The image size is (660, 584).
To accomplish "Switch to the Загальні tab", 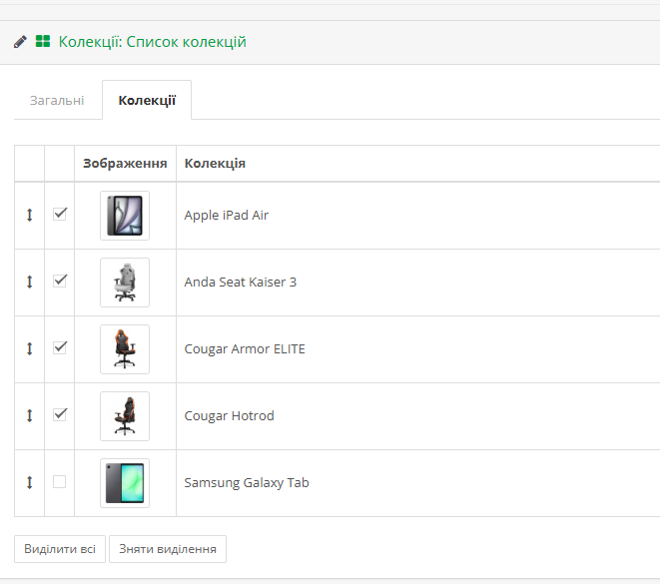I will (x=57, y=100).
